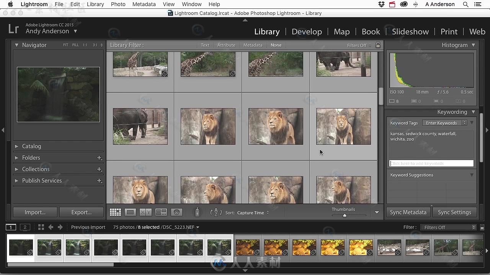Viewport: 490px width, 275px height.
Task: Expand the Catalog panel
Action: [16, 146]
